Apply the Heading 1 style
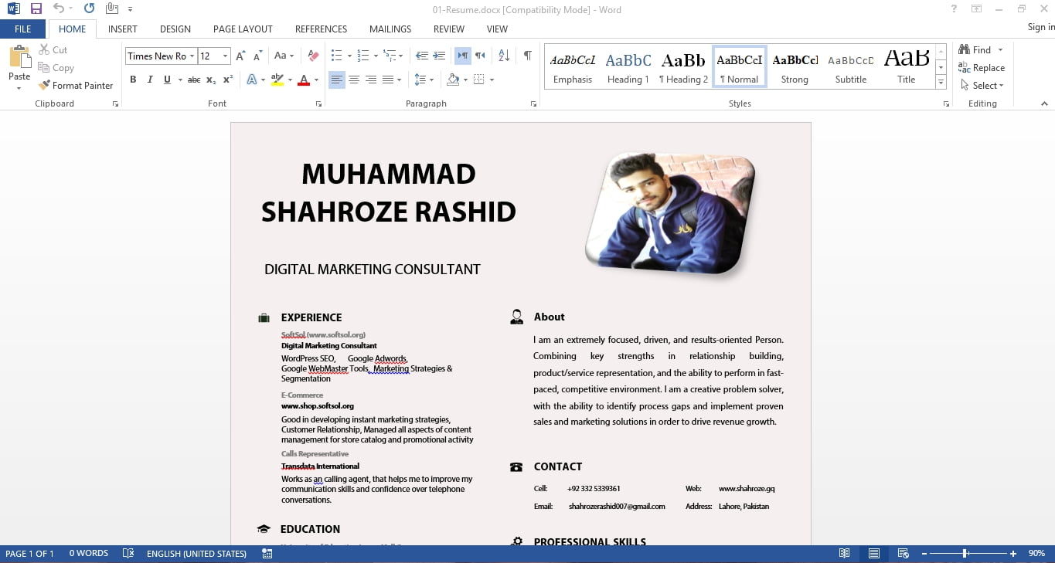The height and width of the screenshot is (563, 1055). click(628, 67)
